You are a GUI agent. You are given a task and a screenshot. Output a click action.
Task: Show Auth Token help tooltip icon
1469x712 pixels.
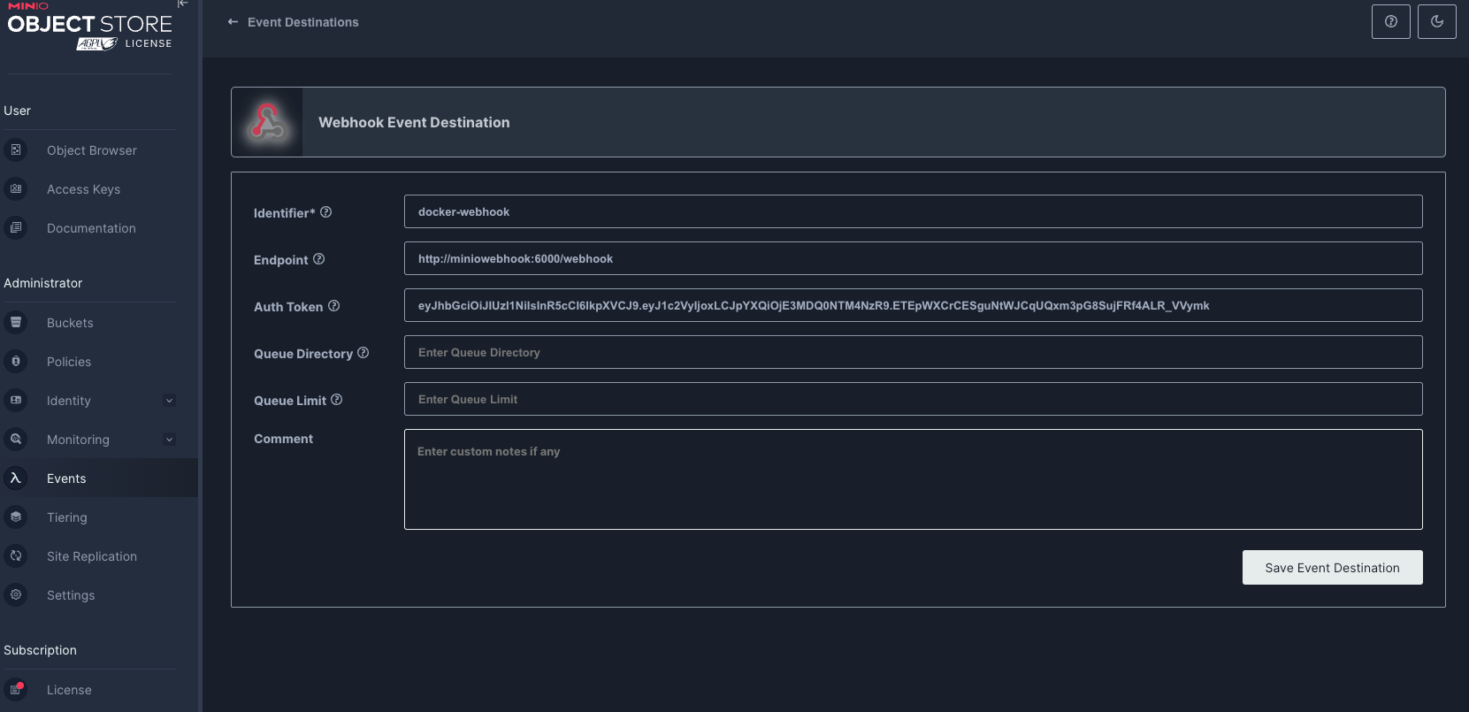click(334, 306)
